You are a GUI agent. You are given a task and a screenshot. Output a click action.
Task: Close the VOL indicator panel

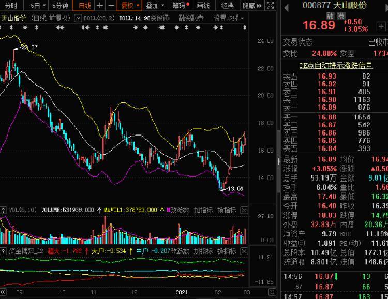coord(245,210)
